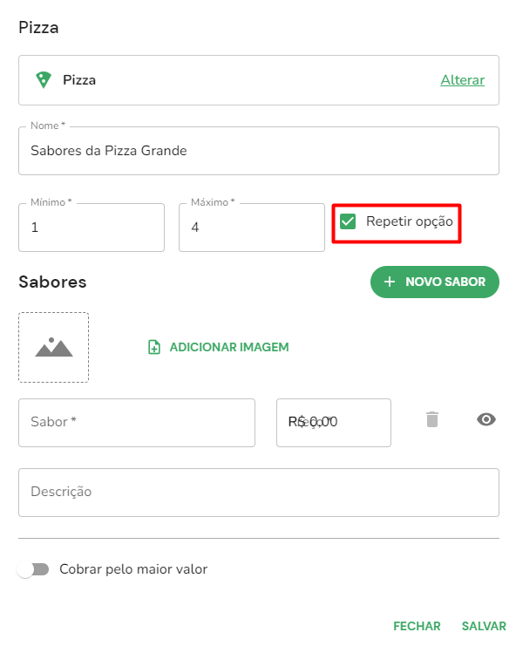This screenshot has width=516, height=646.
Task: Click the Novo Sabor button
Action: [x=434, y=282]
